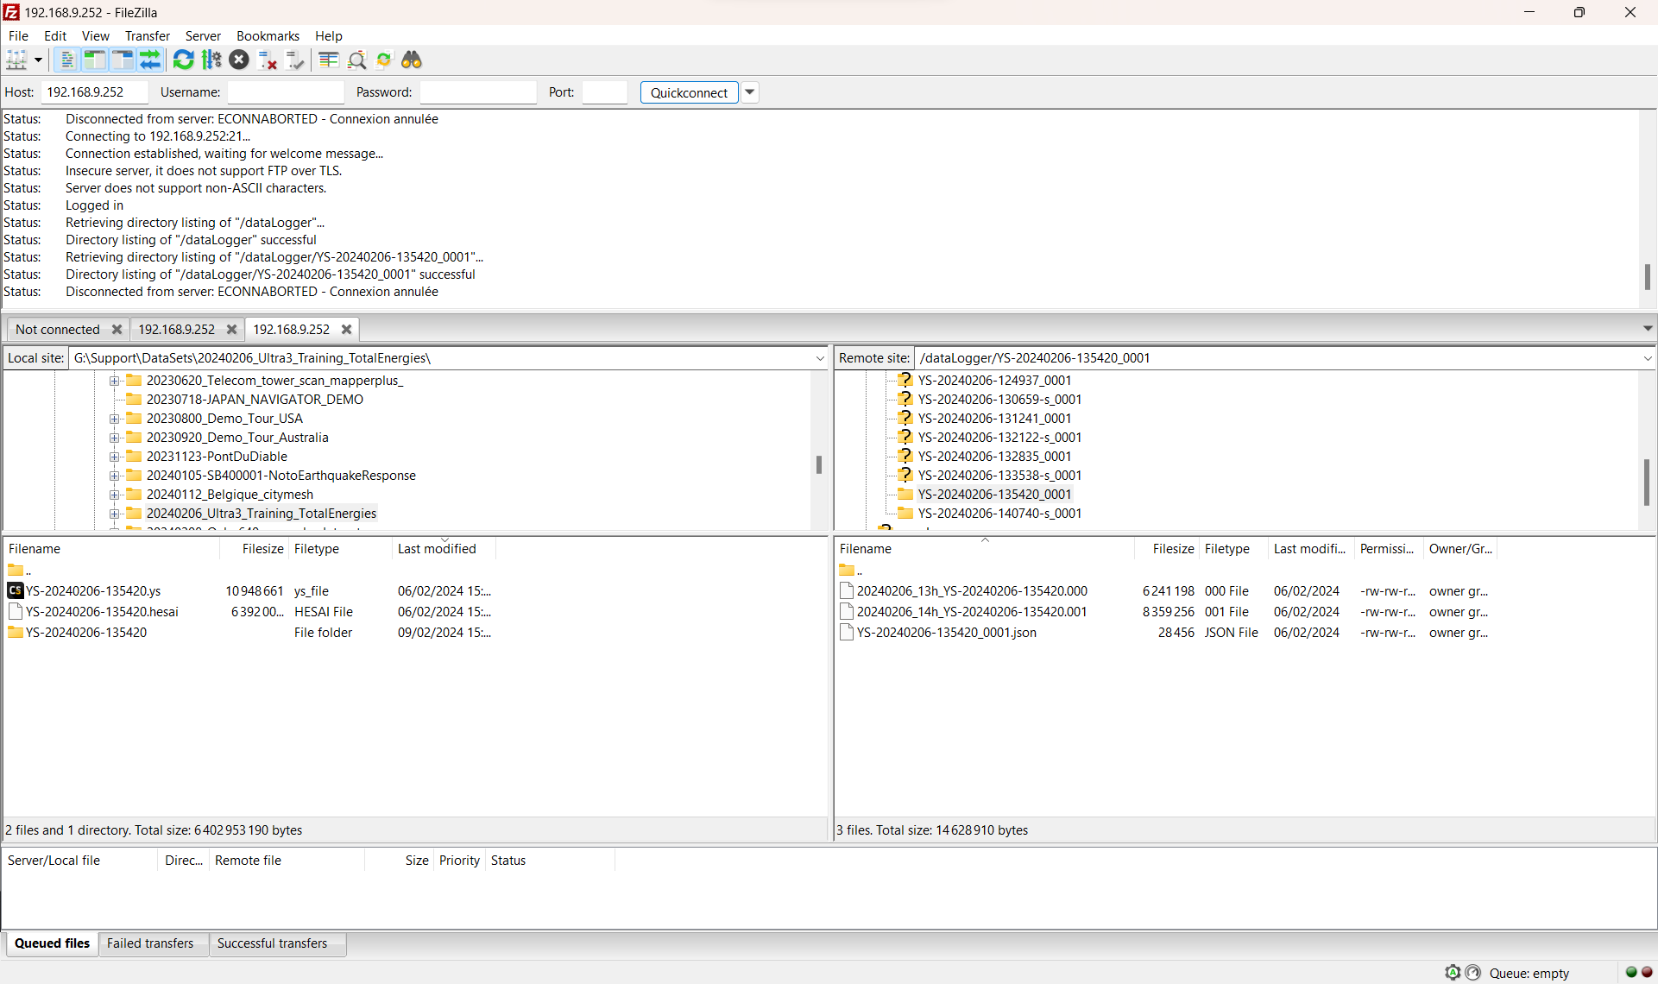
Task: Open the Site Manager
Action: point(18,60)
